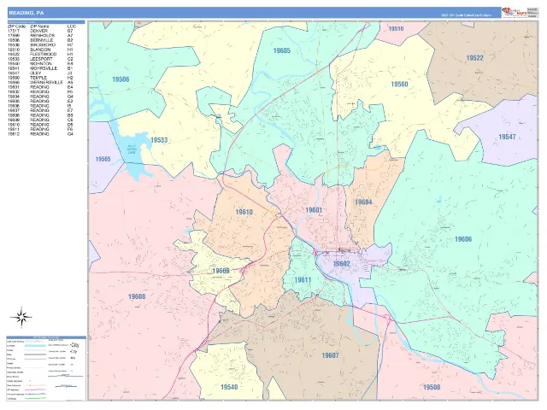547x410 pixels.
Task: Click the ZIP Name column header
Action: 39,26
